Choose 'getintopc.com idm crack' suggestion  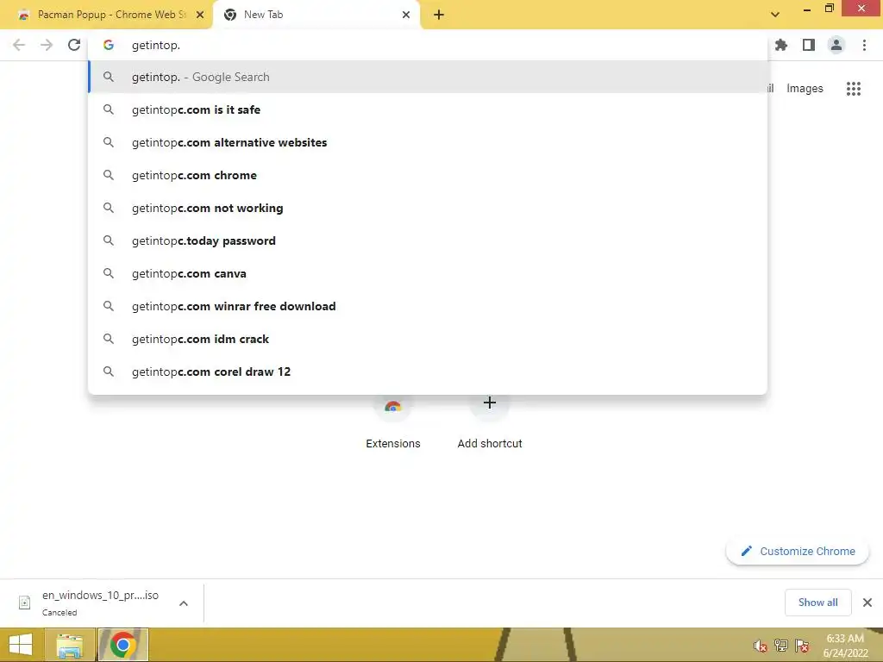(x=428, y=339)
